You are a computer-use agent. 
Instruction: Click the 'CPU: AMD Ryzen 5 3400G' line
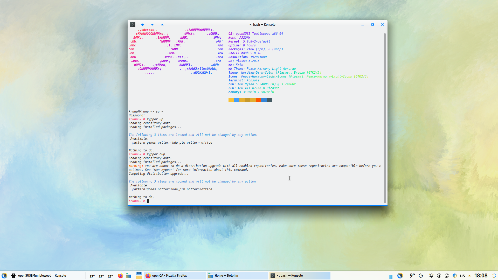tap(262, 84)
